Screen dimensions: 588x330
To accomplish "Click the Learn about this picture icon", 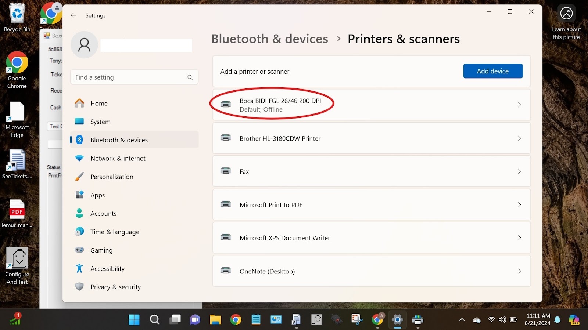I will click(566, 14).
